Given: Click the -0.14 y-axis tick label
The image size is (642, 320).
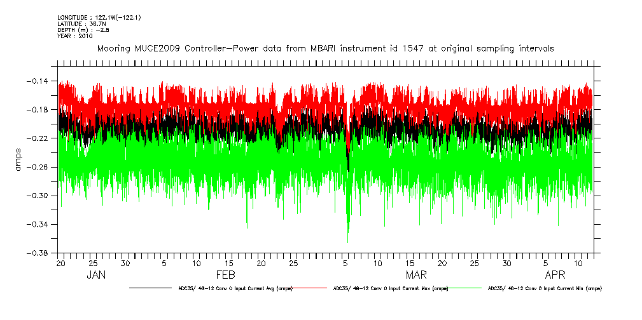Looking at the screenshot, I should tap(39, 81).
